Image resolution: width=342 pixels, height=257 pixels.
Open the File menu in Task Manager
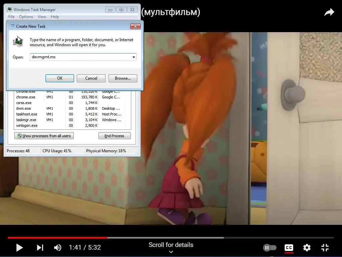(11, 17)
